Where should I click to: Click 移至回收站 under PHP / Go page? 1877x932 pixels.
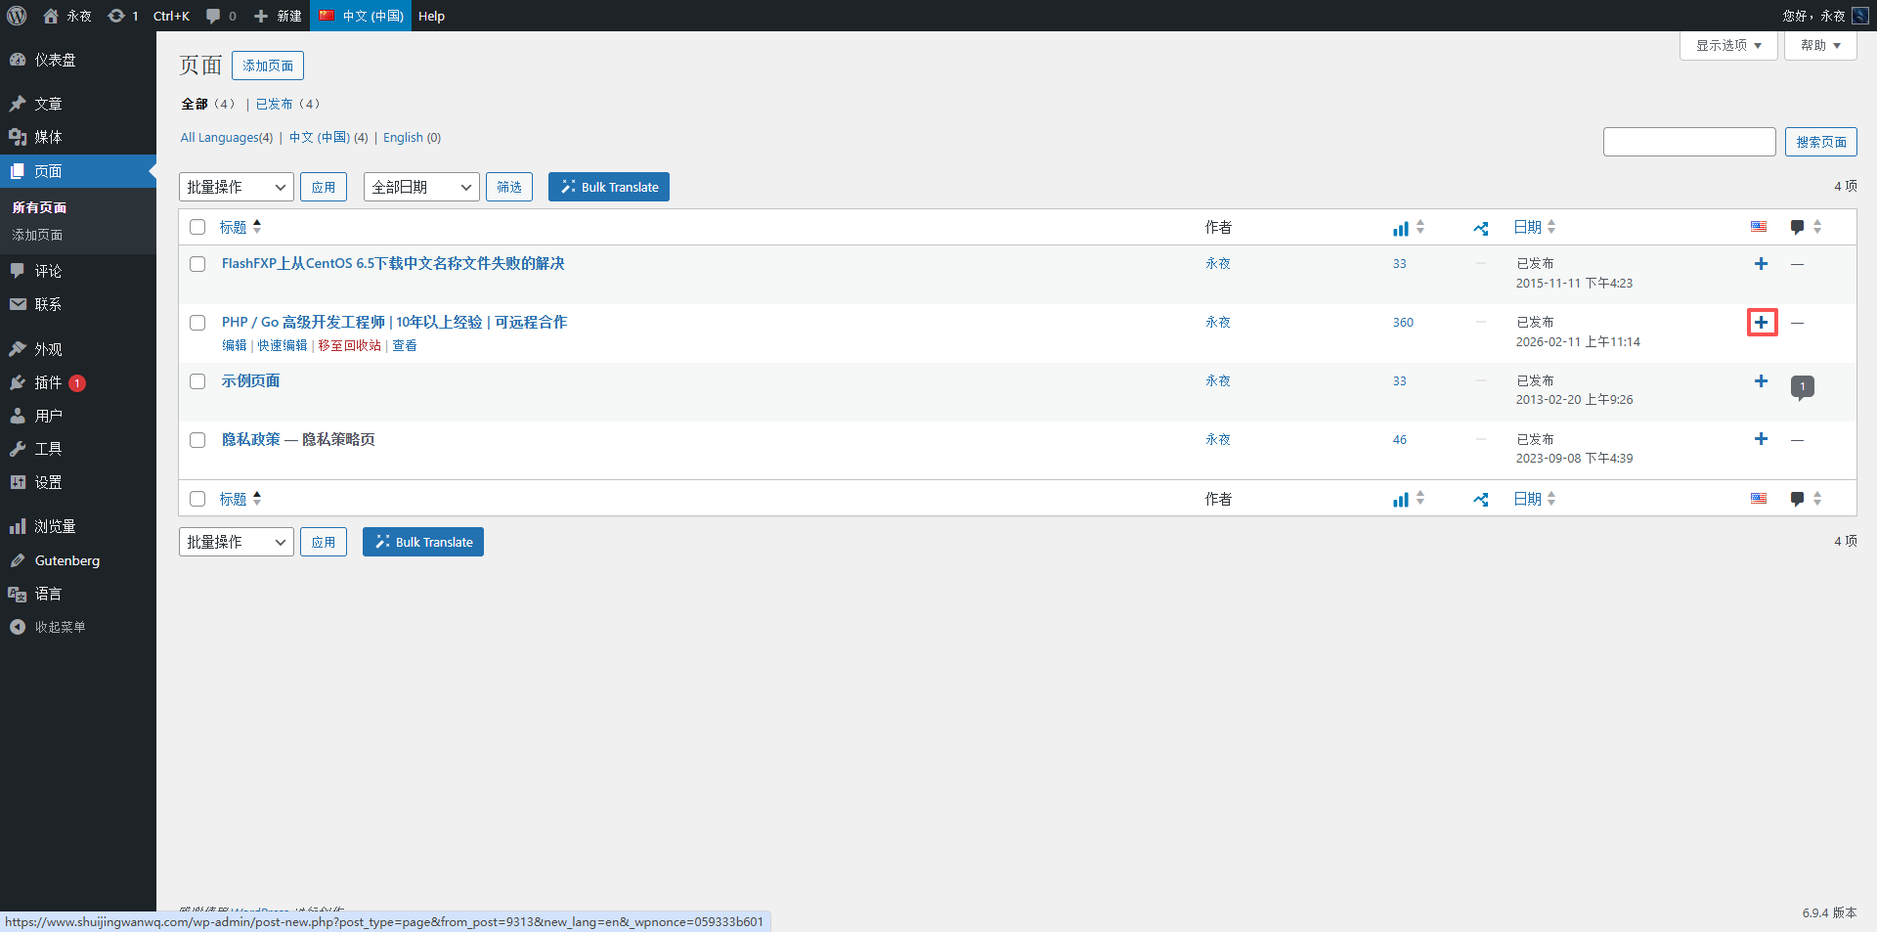(349, 345)
